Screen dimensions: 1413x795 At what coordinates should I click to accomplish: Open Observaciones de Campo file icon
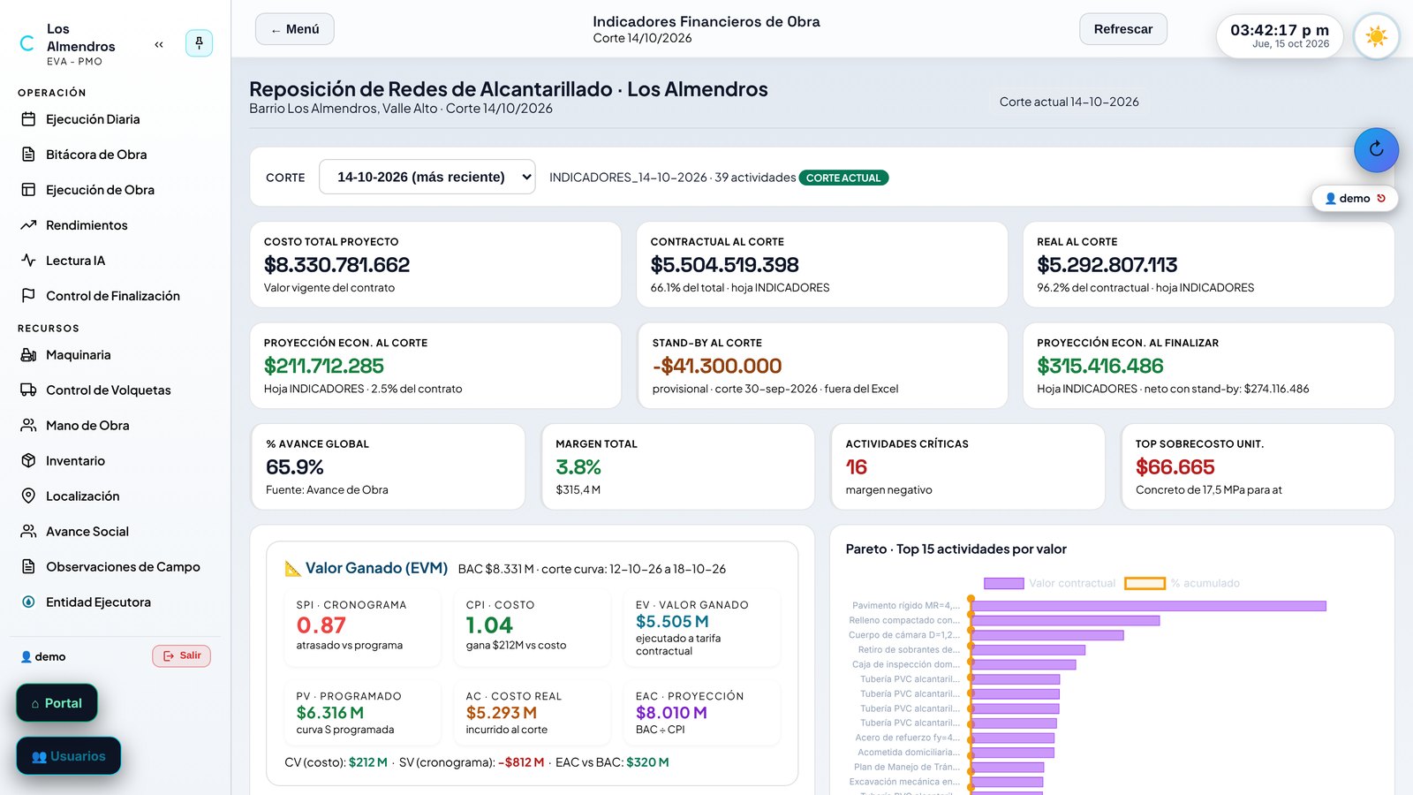coord(28,567)
